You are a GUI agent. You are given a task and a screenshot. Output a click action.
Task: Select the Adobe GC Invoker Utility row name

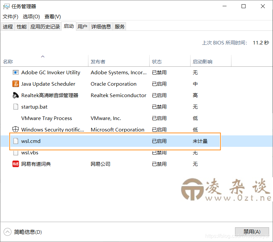(x=51, y=72)
